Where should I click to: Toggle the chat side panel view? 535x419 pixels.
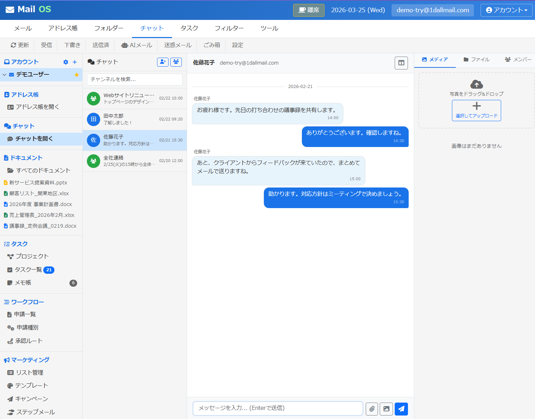tap(401, 63)
